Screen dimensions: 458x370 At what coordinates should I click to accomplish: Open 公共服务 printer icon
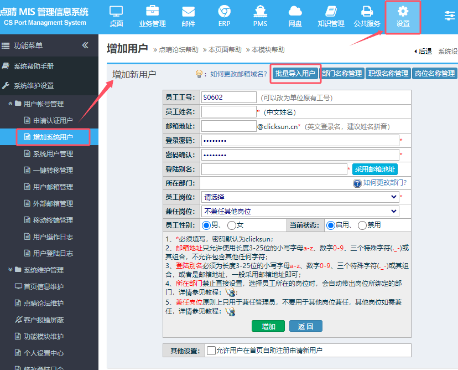367,12
